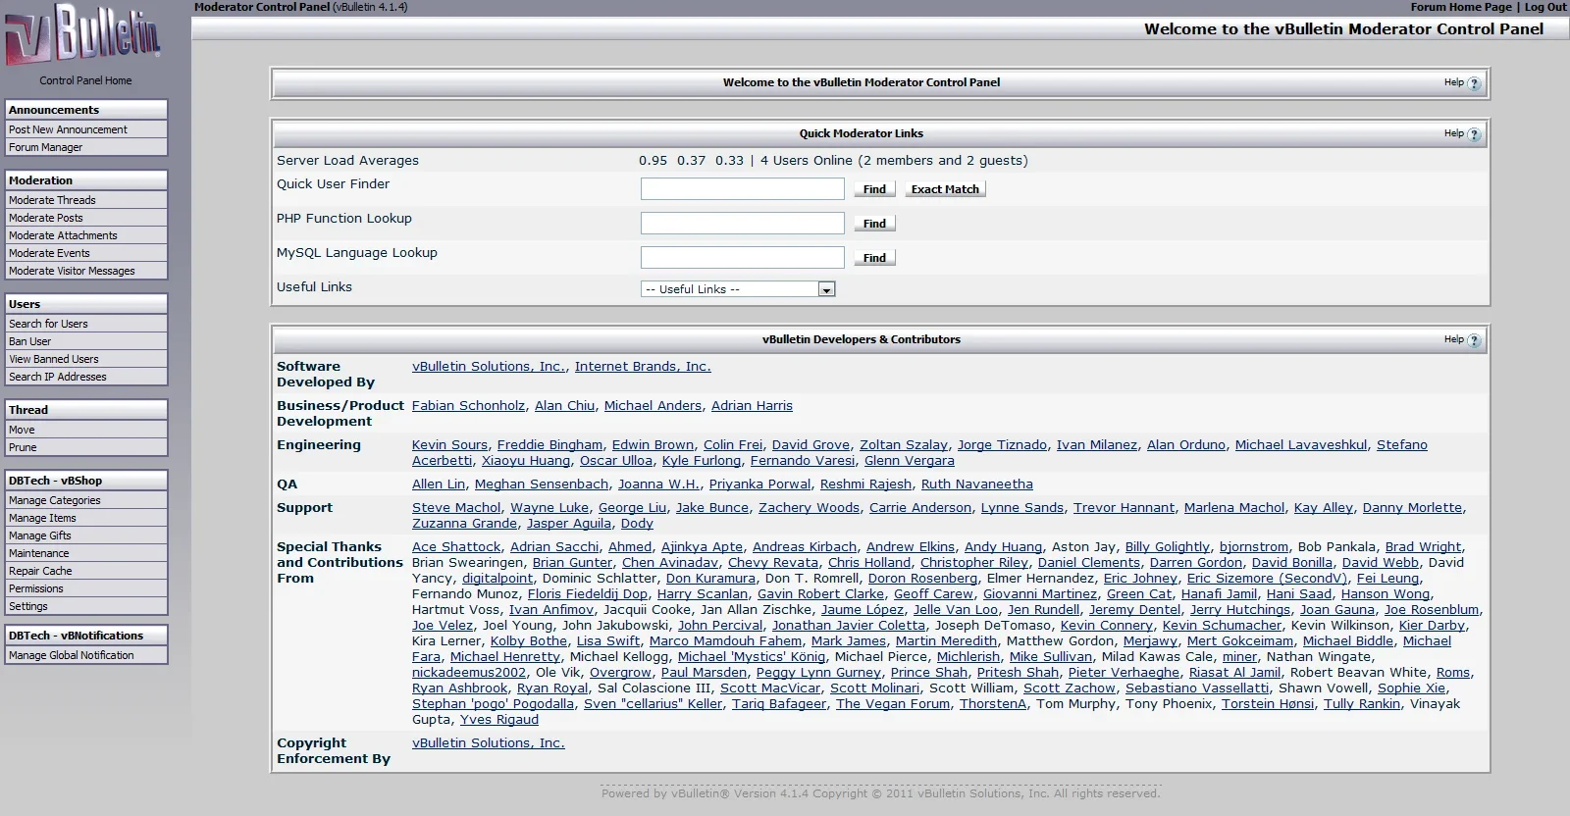
Task: Click Find button for PHP Function Lookup
Action: pyautogui.click(x=874, y=224)
